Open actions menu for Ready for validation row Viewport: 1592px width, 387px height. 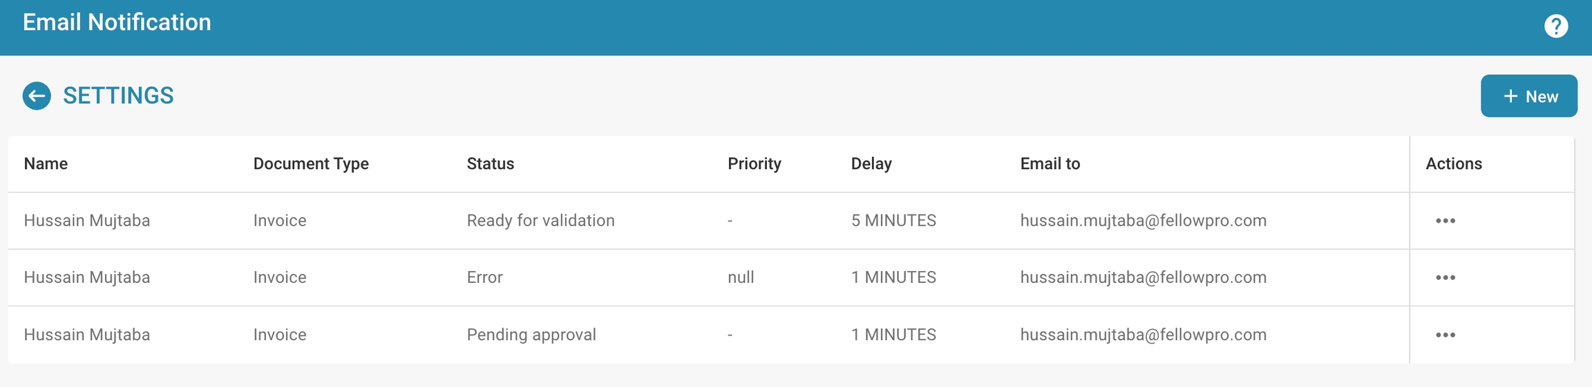pyautogui.click(x=1446, y=221)
